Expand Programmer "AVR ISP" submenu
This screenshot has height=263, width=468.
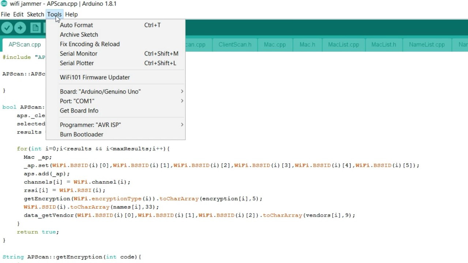point(116,125)
